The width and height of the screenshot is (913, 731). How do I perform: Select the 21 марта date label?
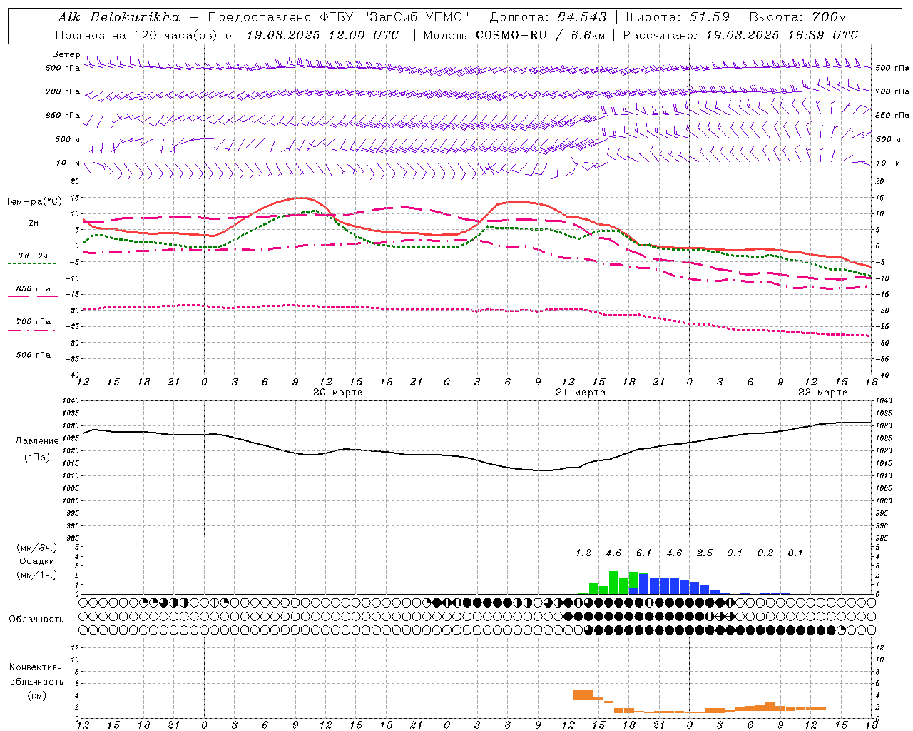click(x=581, y=393)
